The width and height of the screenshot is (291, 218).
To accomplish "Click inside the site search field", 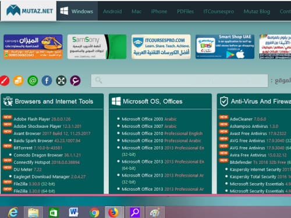I will [179, 81].
